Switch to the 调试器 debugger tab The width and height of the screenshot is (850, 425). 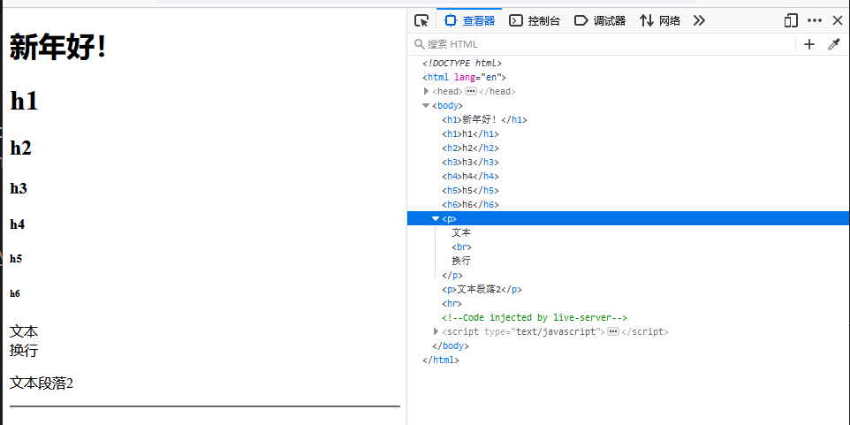(600, 21)
